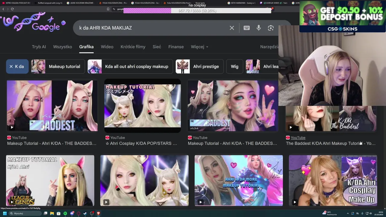Open the microphone tray icon

point(362,213)
